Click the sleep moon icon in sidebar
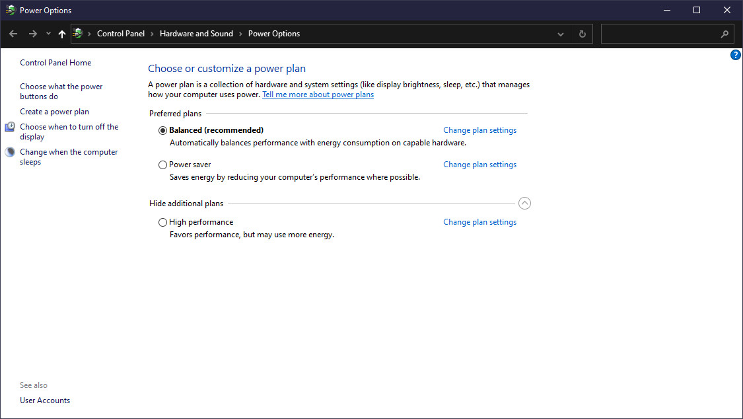743x419 pixels. pyautogui.click(x=10, y=152)
